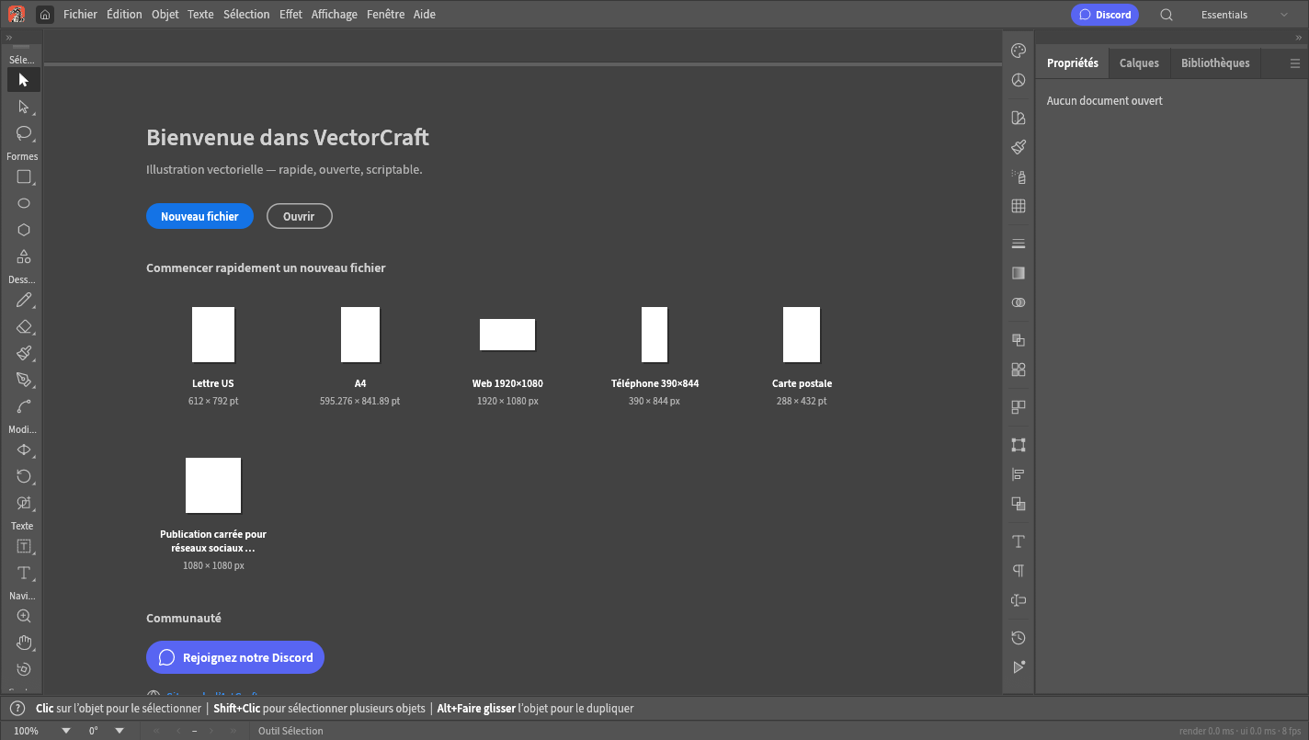Open the Affichage menu
The image size is (1309, 740).
335,15
